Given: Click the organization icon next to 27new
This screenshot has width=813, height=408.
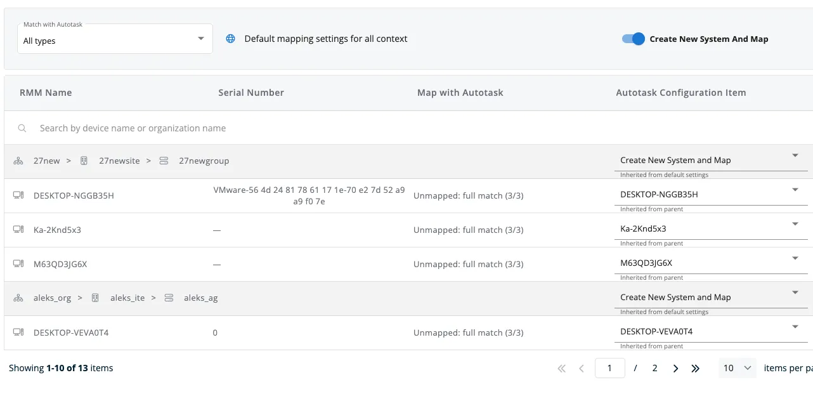Looking at the screenshot, I should (x=18, y=161).
